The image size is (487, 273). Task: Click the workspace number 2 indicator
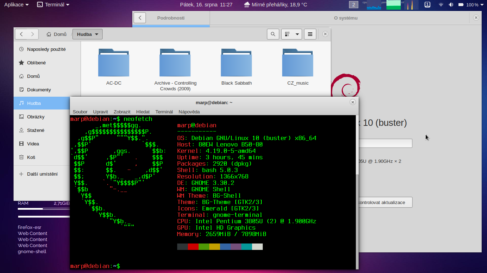(x=353, y=5)
